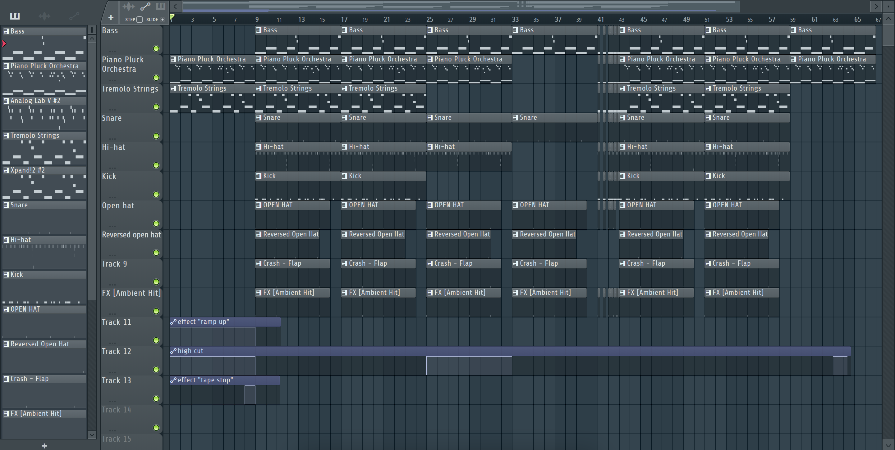This screenshot has width=895, height=450.
Task: Open menu of Tremolo Strings clip at bar 53
Action: tap(708, 88)
